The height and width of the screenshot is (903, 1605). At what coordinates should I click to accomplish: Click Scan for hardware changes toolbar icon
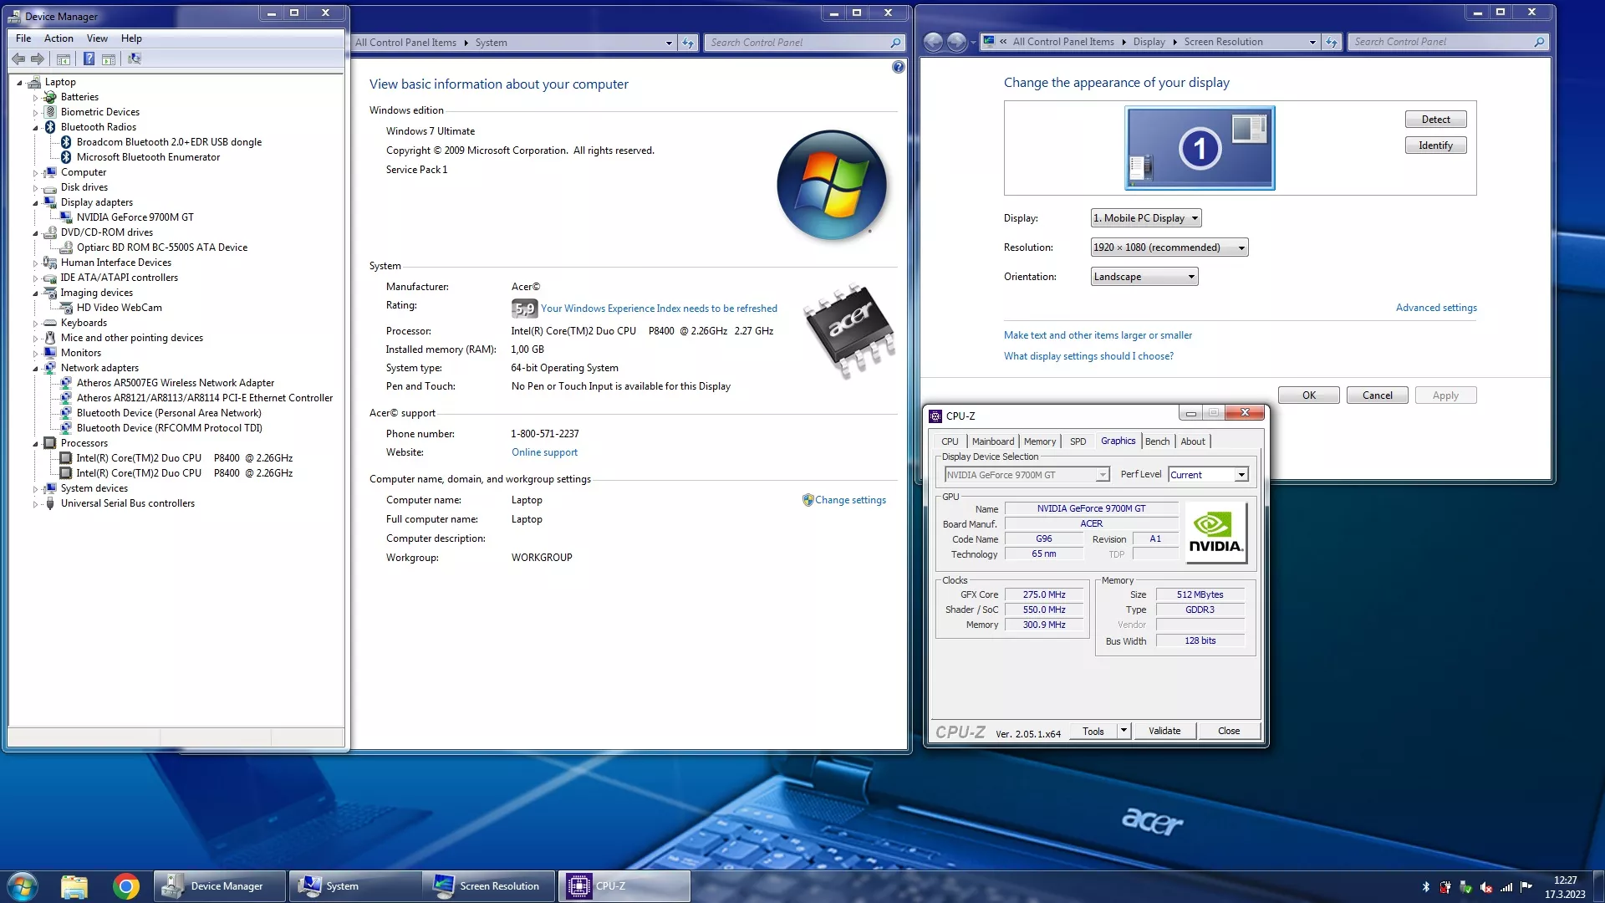pos(135,59)
